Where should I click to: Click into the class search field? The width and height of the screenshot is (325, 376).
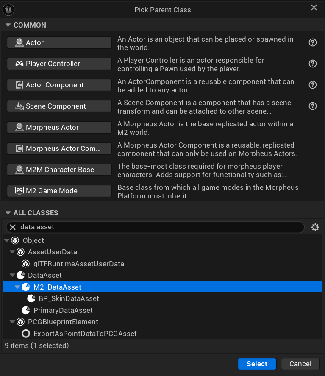click(161, 227)
